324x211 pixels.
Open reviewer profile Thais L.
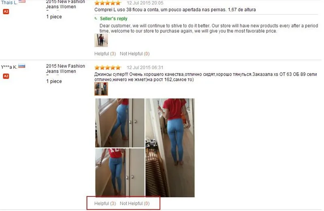click(x=9, y=2)
